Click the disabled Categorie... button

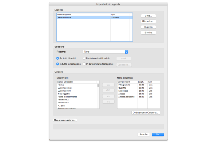coord(124,65)
